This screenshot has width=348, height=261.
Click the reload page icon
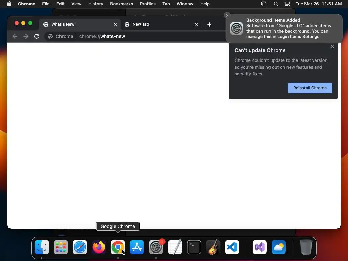click(37, 36)
